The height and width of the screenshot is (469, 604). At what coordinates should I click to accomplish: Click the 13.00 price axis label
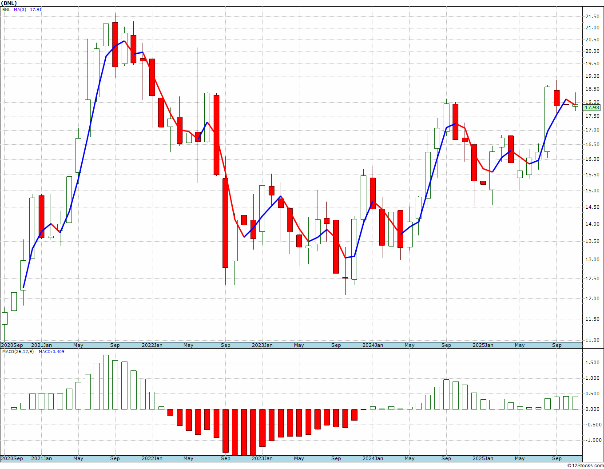pos(592,259)
